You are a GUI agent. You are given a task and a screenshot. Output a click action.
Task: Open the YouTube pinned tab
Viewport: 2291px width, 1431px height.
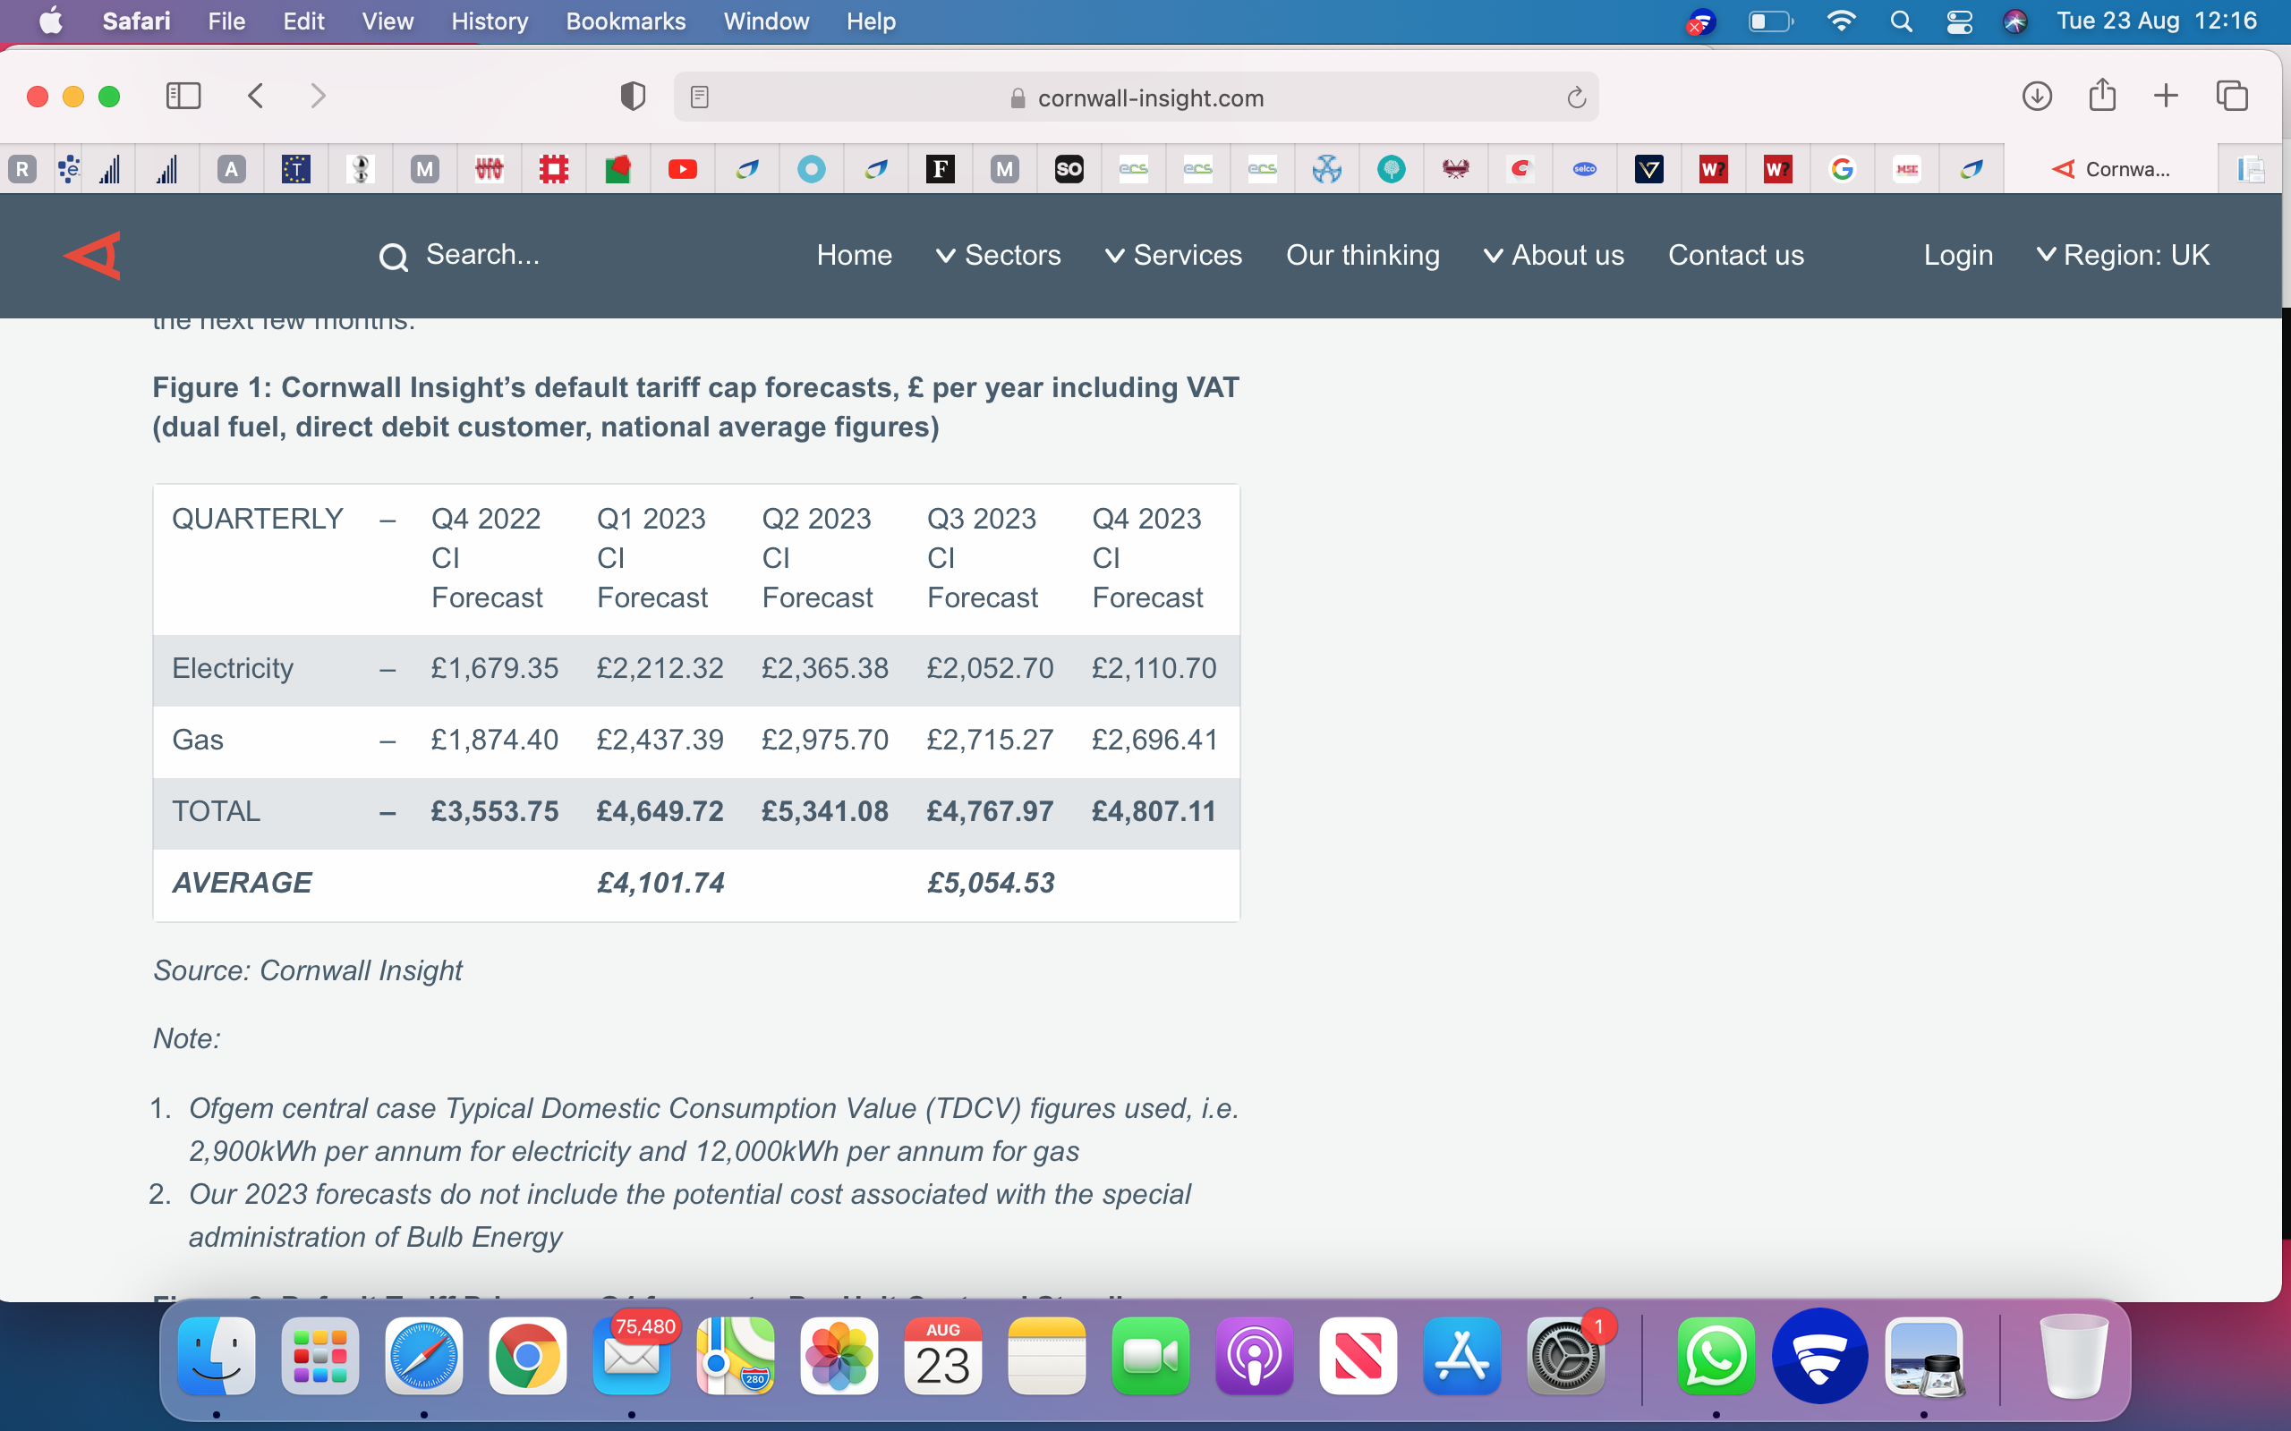click(682, 169)
